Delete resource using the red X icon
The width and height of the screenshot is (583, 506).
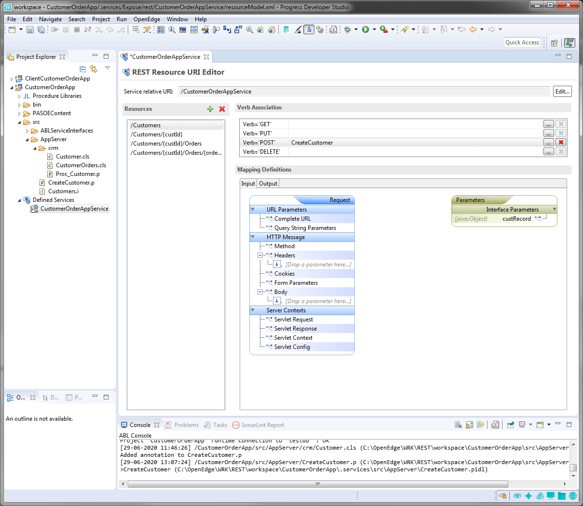tap(222, 109)
